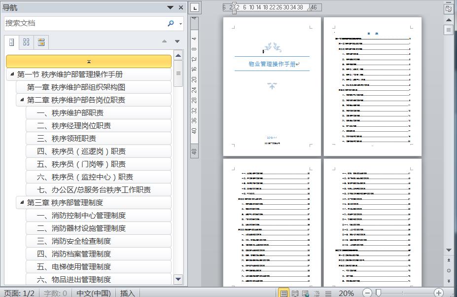Switch to Print Layout view
Viewport: 457px width, 297px height.
[284, 293]
